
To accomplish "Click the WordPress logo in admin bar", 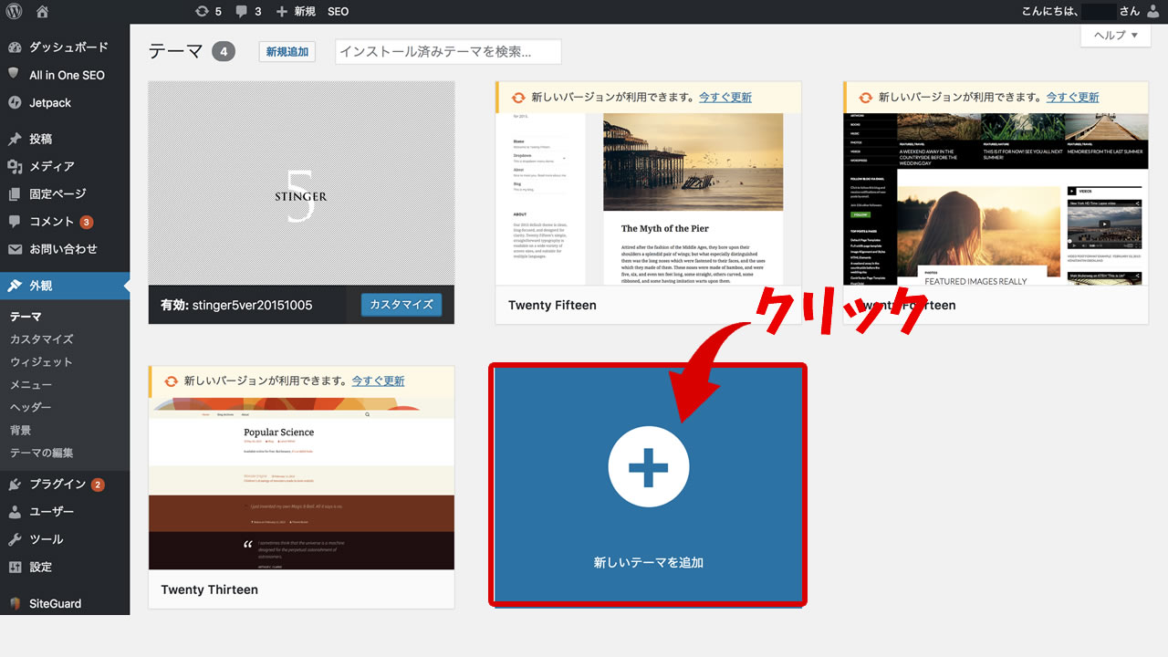I will 14,12.
